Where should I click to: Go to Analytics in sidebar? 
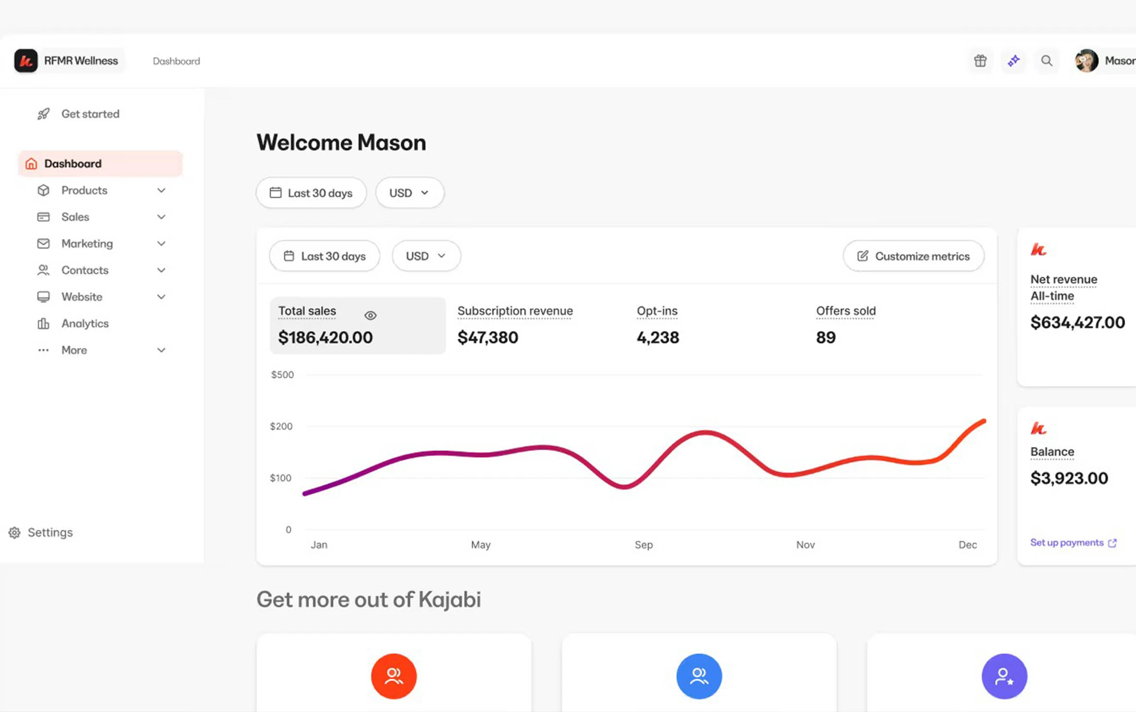coord(85,323)
